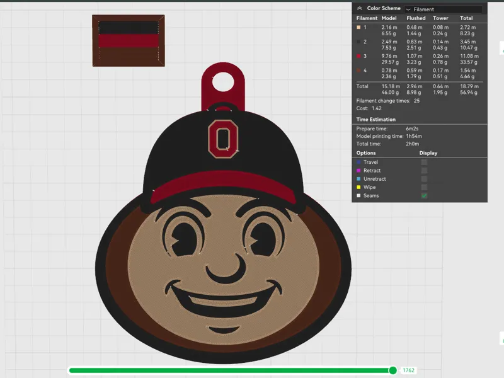Click the Cost value 1.42

pos(376,108)
